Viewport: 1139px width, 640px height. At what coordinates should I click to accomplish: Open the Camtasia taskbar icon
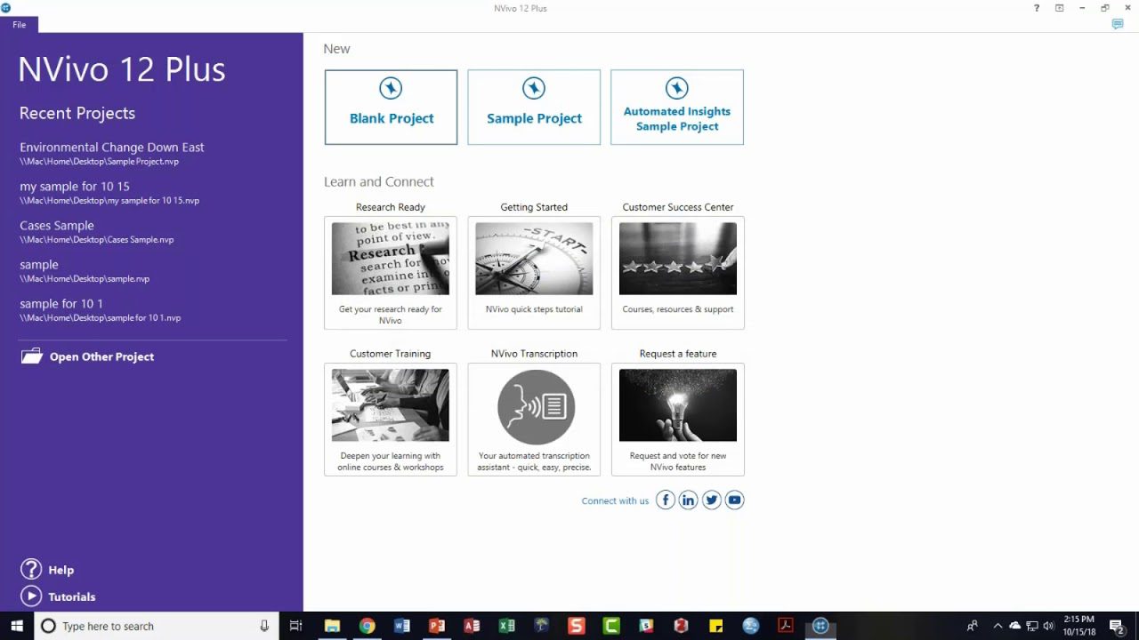coord(611,626)
